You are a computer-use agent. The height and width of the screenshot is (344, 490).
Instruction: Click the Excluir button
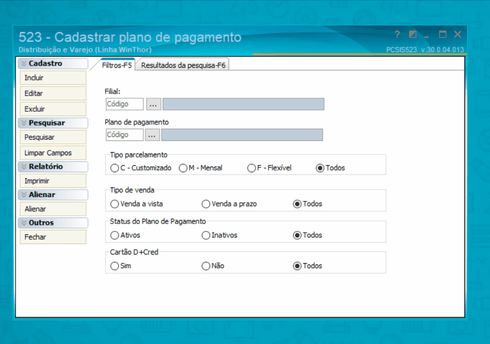click(x=53, y=109)
